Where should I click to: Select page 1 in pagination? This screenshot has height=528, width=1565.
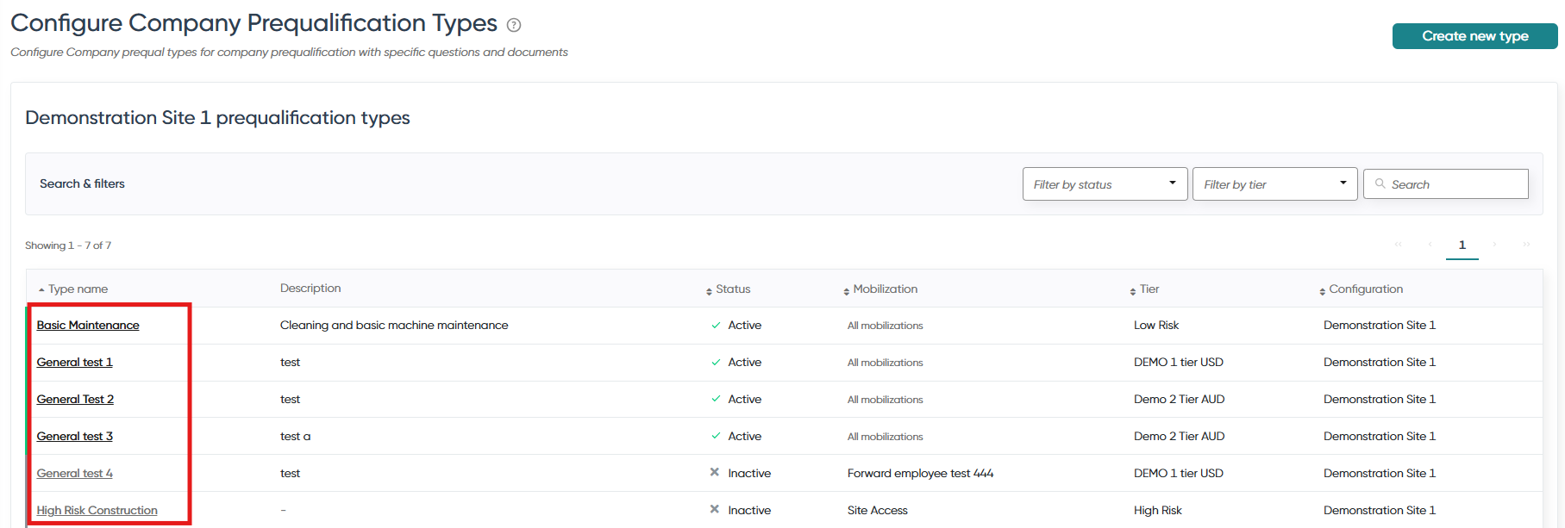coord(1462,245)
